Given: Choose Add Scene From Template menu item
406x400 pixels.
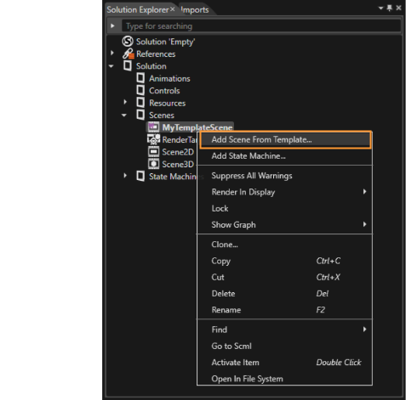Looking at the screenshot, I should (286, 139).
